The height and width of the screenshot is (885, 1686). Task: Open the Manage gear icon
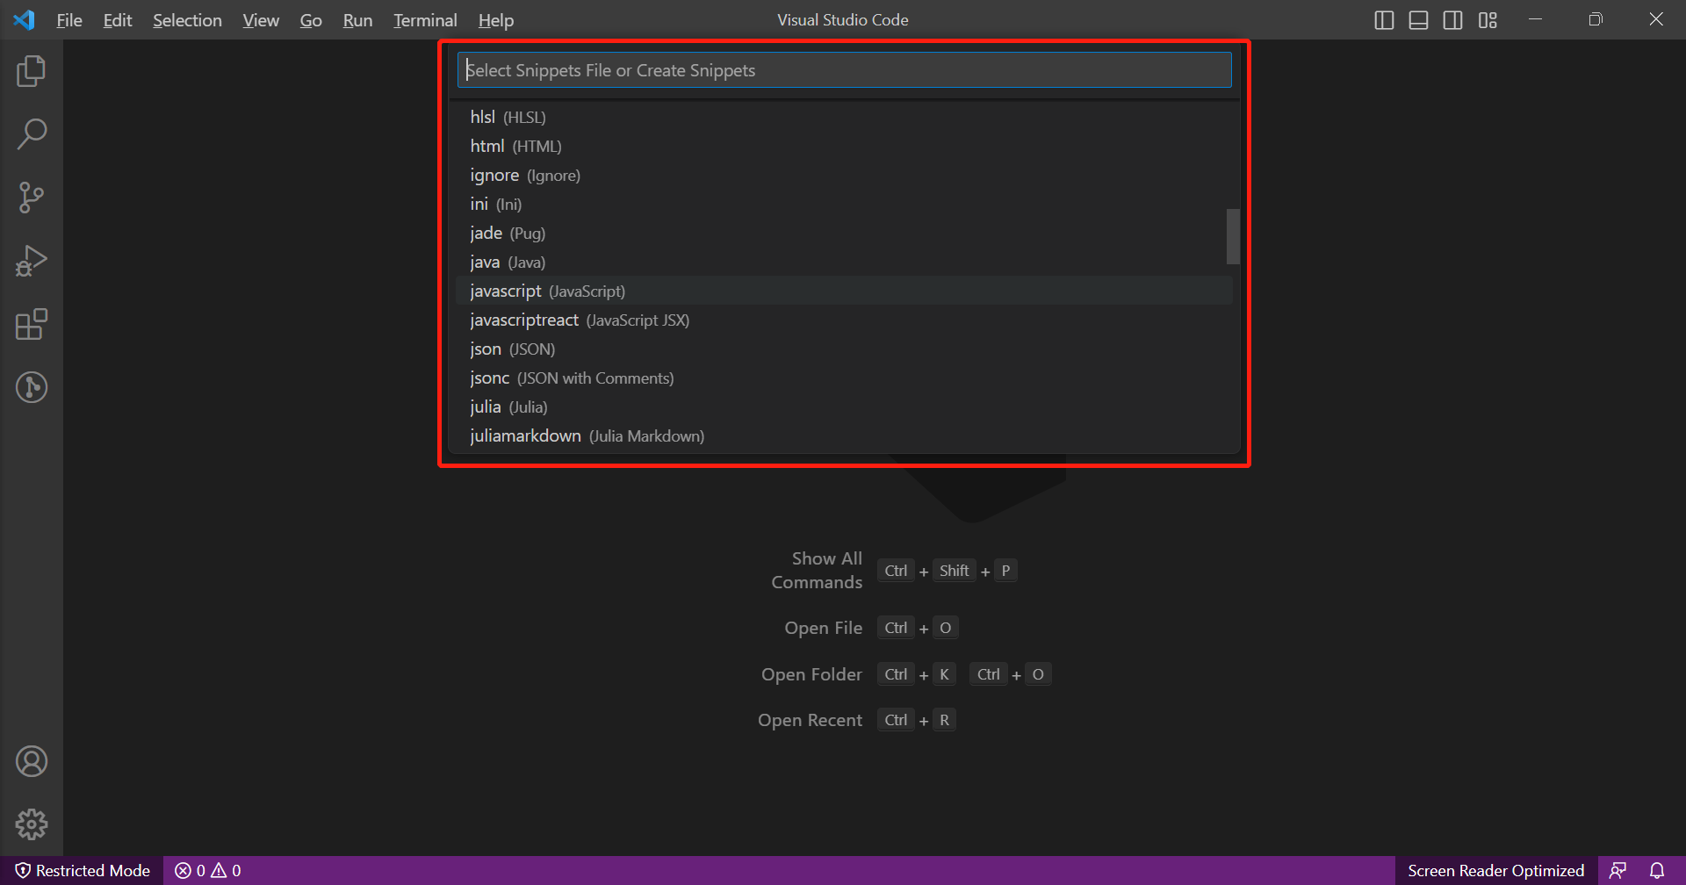click(32, 824)
